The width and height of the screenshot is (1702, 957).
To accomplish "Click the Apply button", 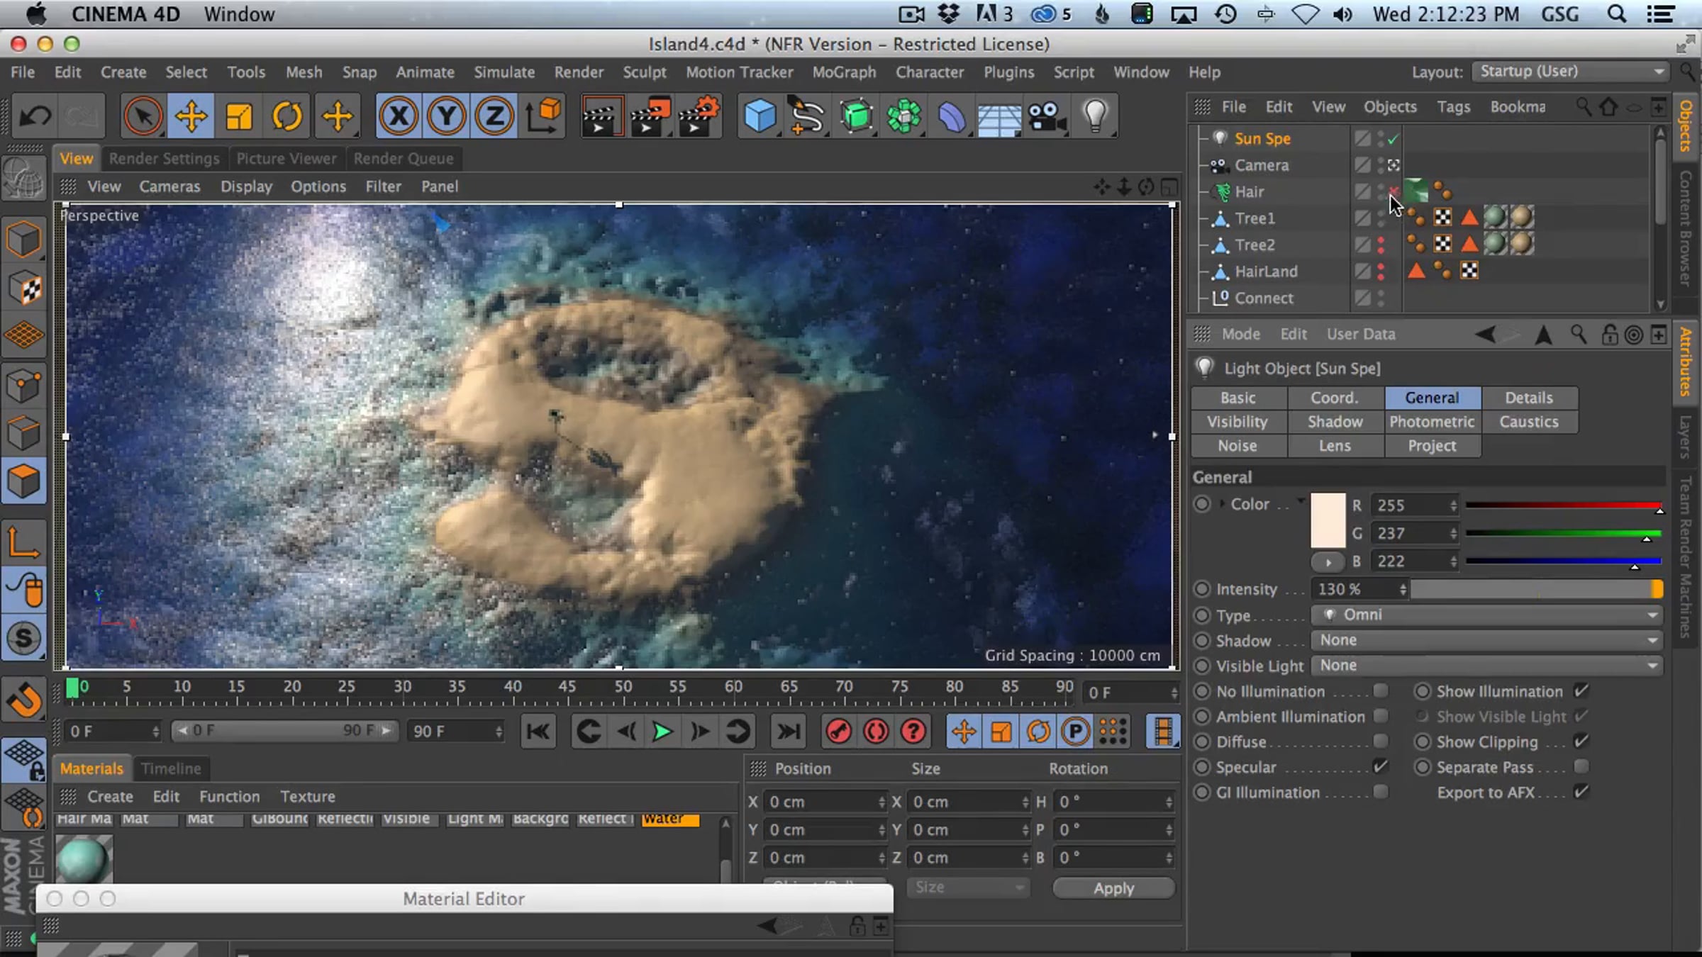I will [x=1113, y=888].
